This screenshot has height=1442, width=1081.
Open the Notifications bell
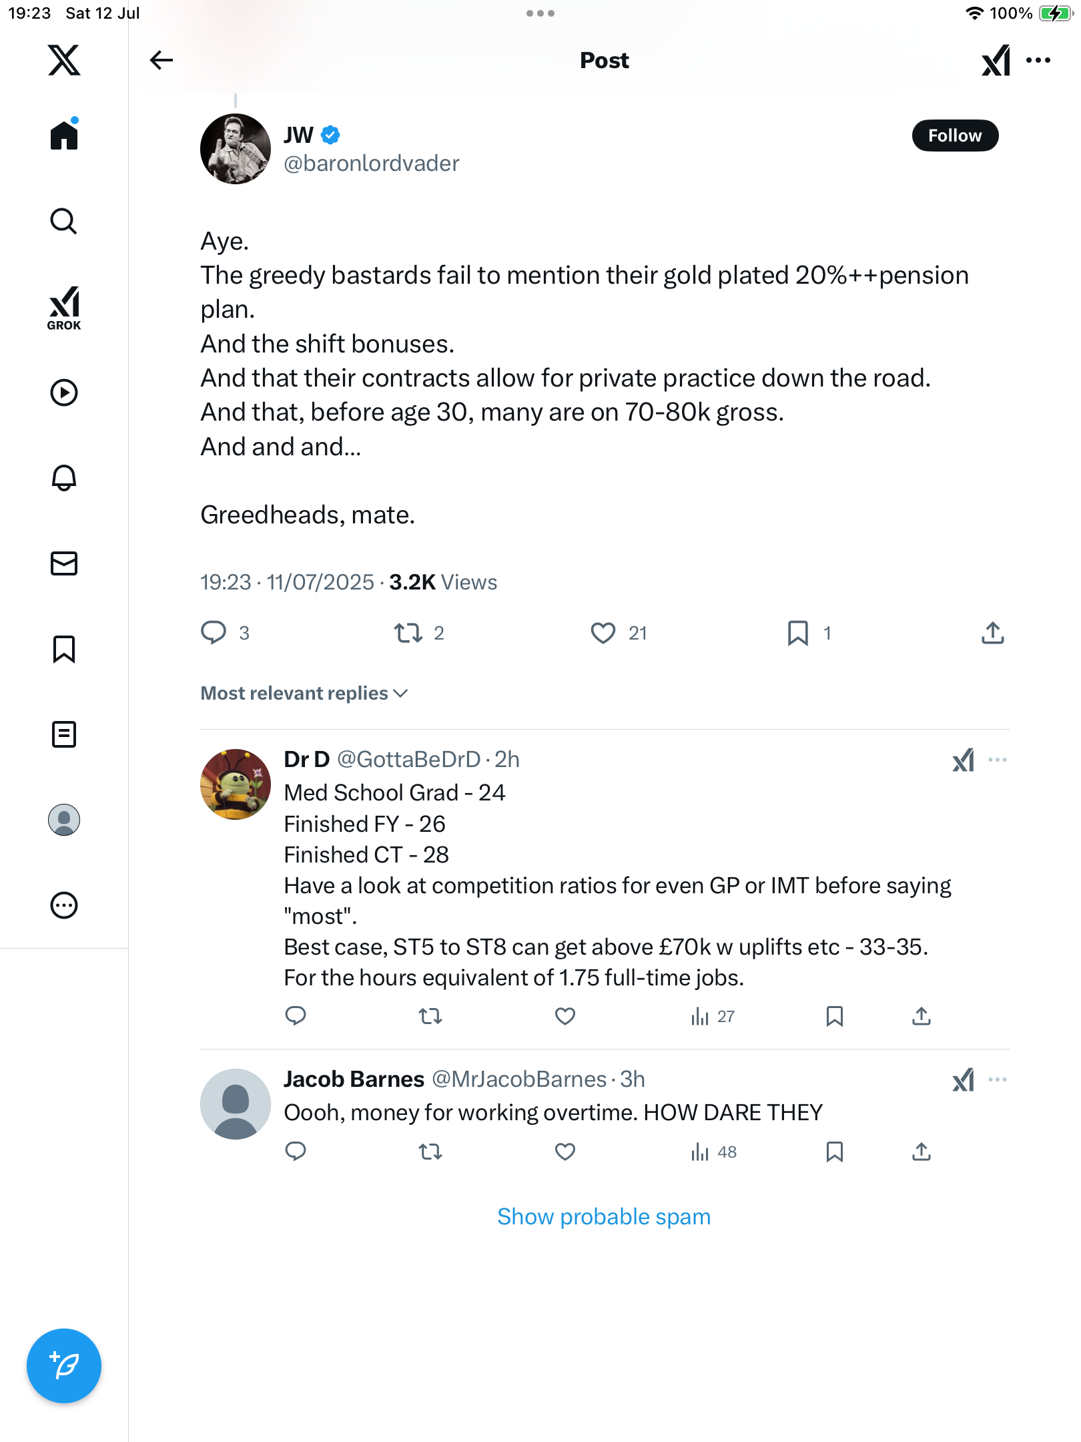[x=64, y=478]
